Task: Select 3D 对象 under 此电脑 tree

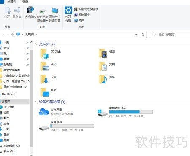Action: click(x=8, y=107)
